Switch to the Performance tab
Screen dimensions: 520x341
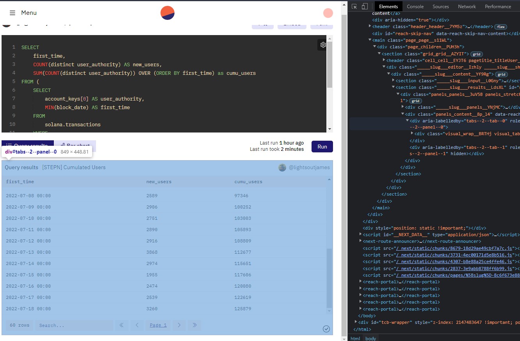coord(498,6)
